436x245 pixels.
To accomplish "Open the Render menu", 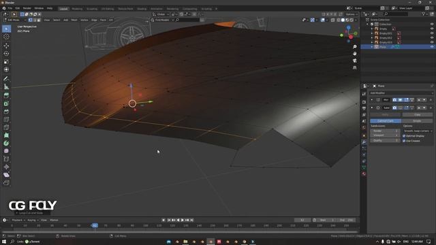I will click(27, 8).
